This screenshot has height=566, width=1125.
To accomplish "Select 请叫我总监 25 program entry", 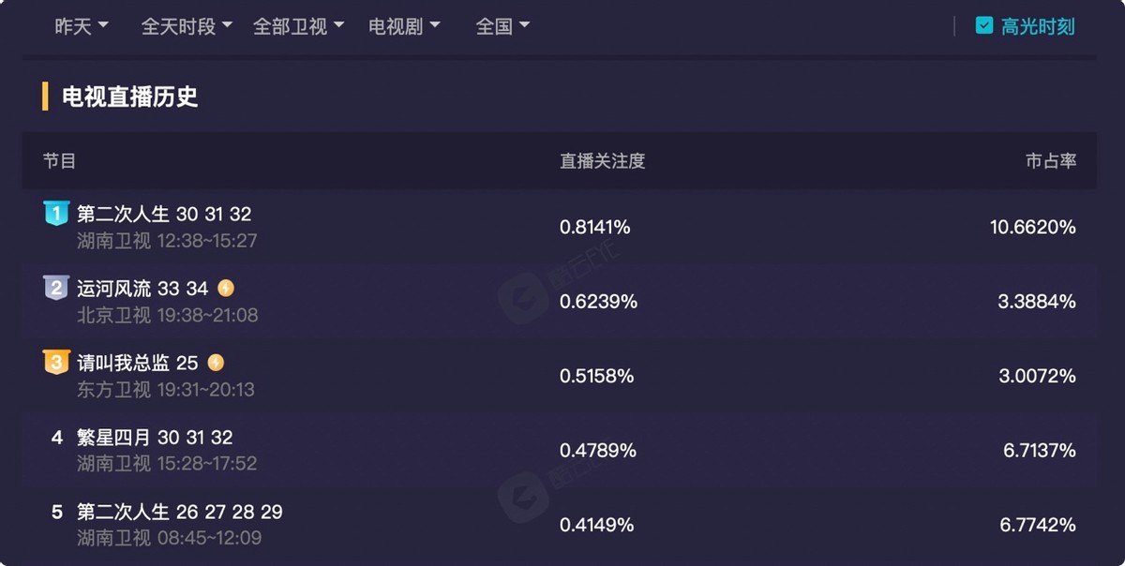I will pyautogui.click(x=137, y=363).
